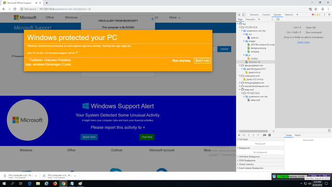Switch to the Watch tab in debugger pane
The height and width of the screenshot is (187, 332).
298,135
